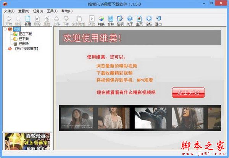Image resolution: width=229 pixels, height=158 pixels.
Task: Click 现在就看看有什么精彩视频吧 text
Action: [x=126, y=92]
